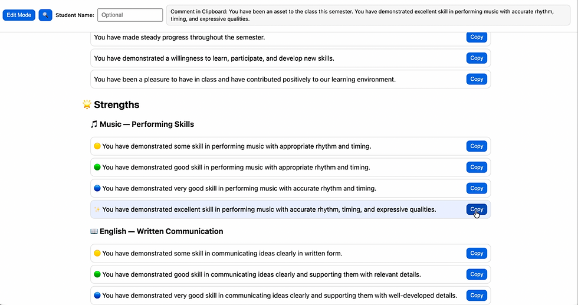Click the star icon beside Strengths
578x305 pixels.
[x=87, y=104]
